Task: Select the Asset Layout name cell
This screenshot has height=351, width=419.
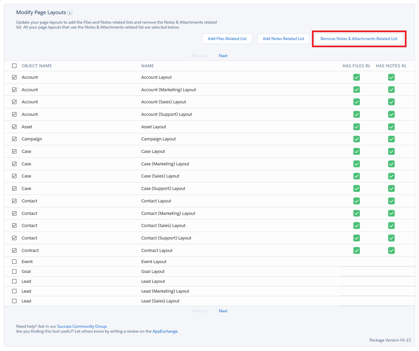Action: click(154, 127)
